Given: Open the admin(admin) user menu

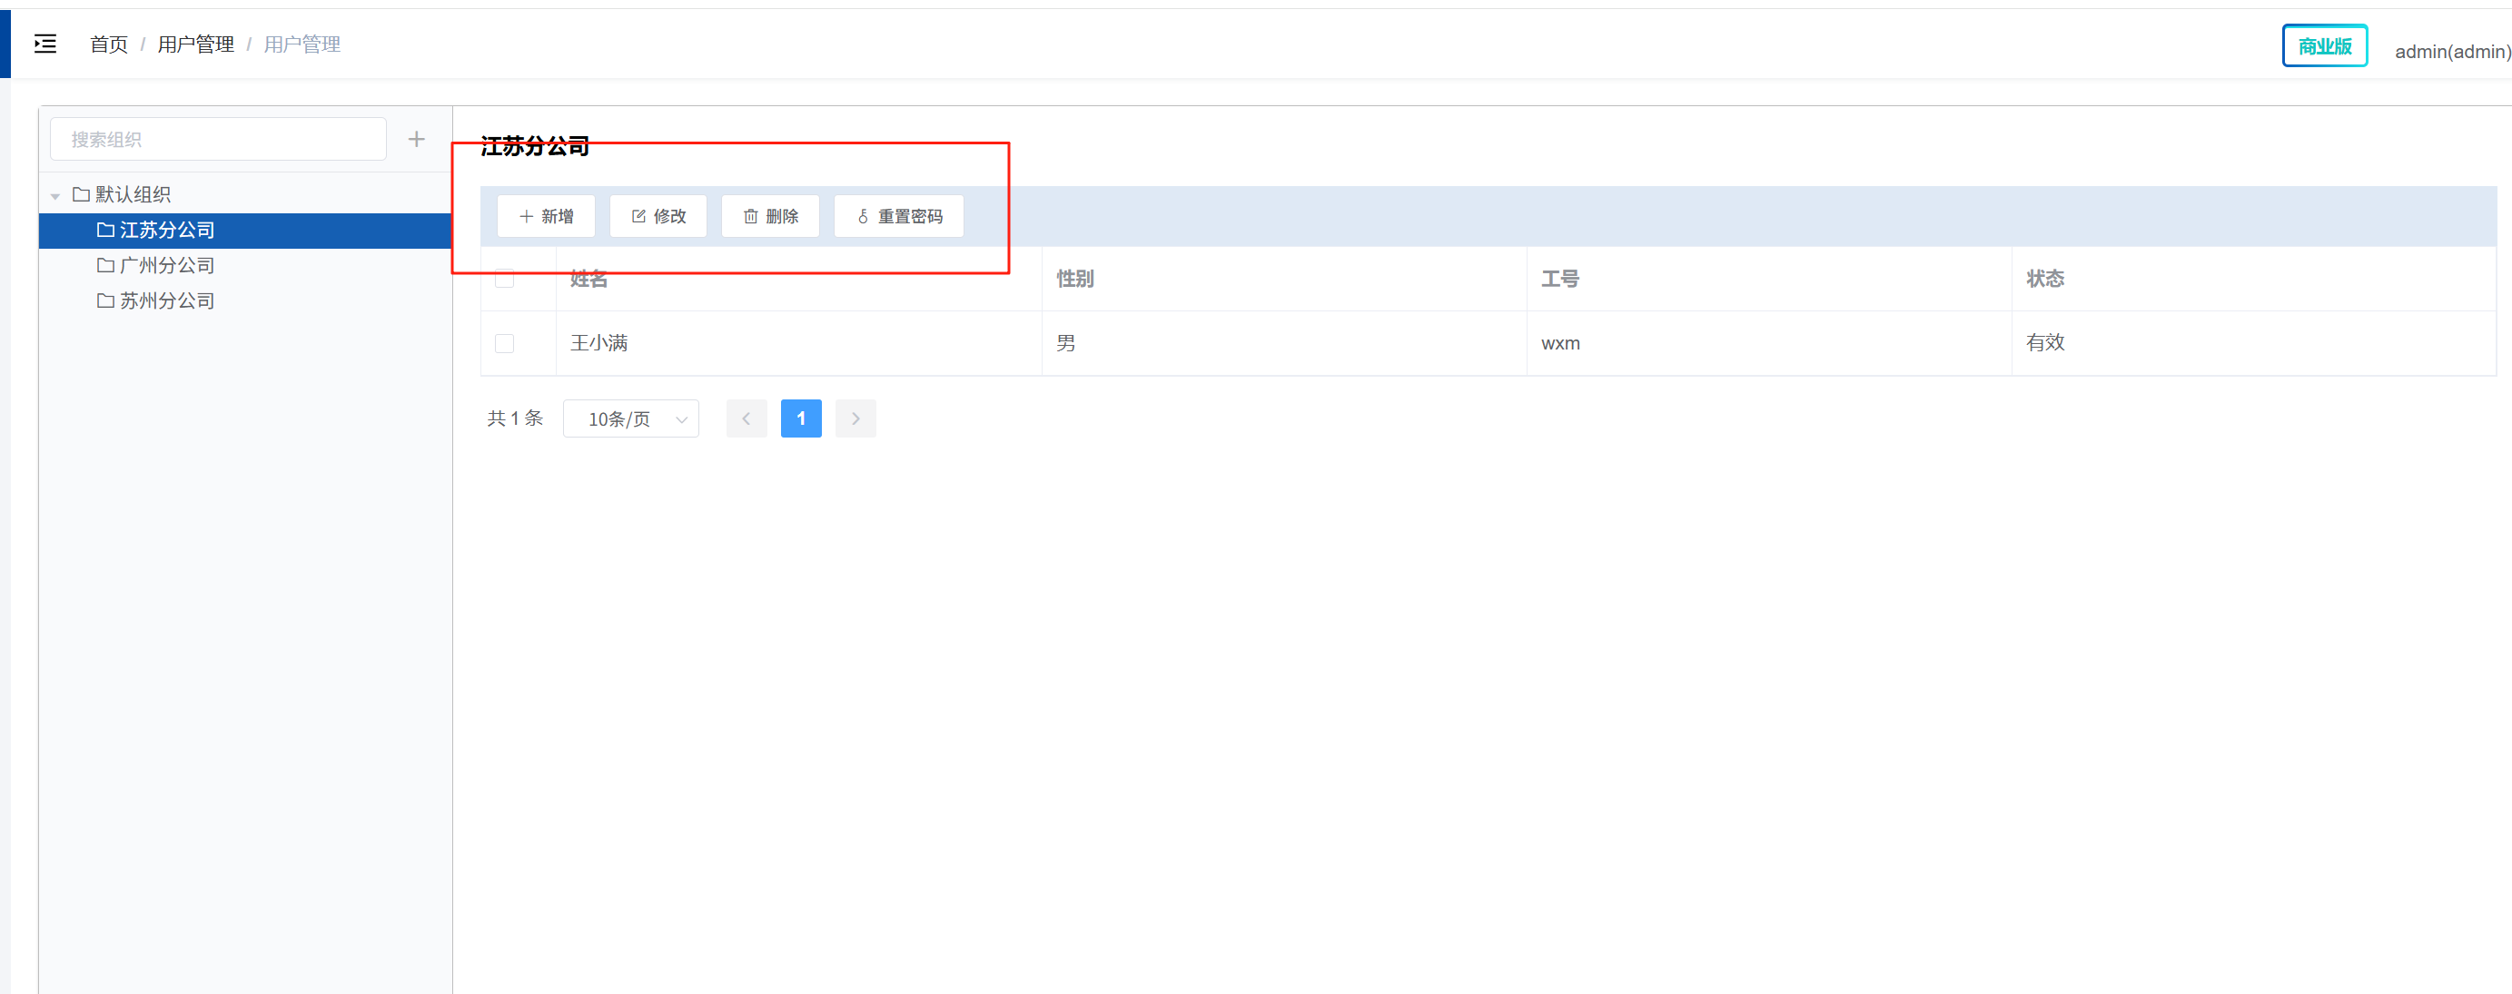Looking at the screenshot, I should pyautogui.click(x=2451, y=52).
